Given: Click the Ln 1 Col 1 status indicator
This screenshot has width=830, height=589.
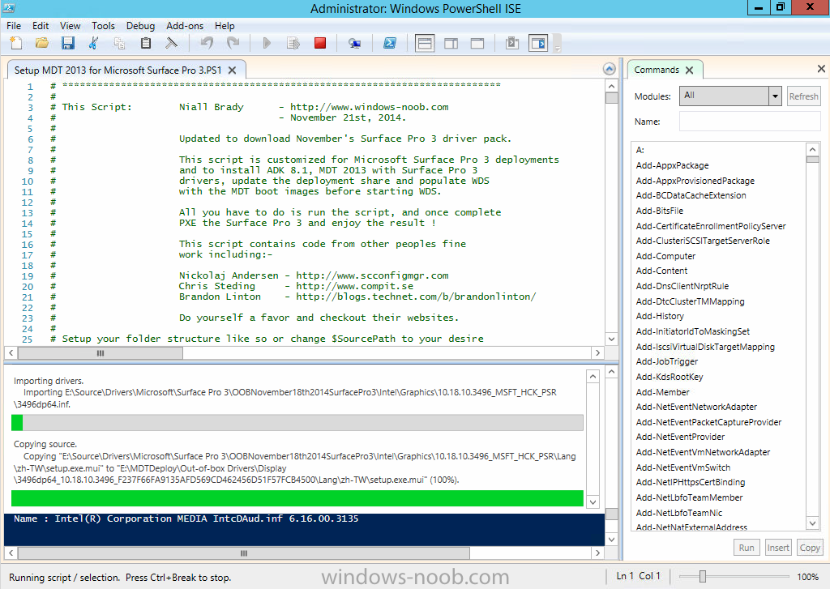Looking at the screenshot, I should tap(639, 576).
